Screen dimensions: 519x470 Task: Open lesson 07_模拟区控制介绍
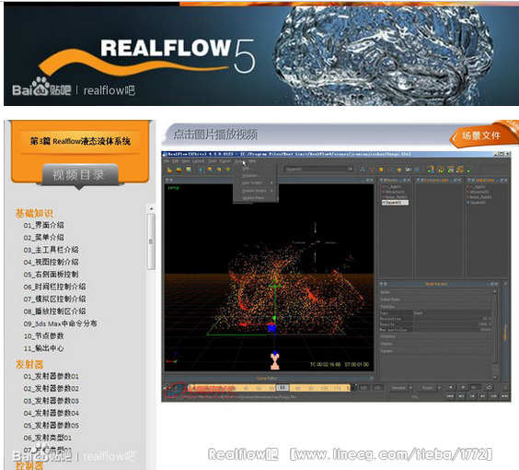(x=54, y=299)
